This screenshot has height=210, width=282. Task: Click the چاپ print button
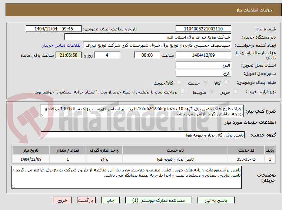click(110, 200)
